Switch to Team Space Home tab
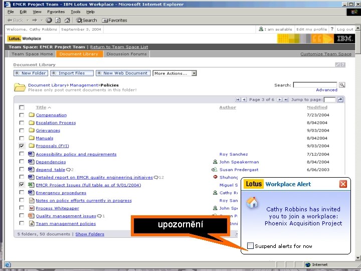 32,54
